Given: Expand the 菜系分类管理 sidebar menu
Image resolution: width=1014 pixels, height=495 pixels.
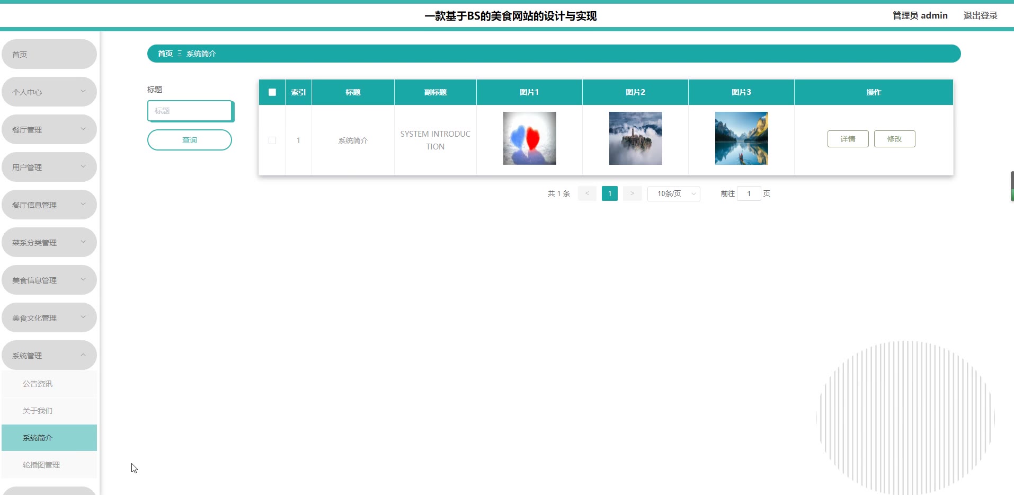Looking at the screenshot, I should point(49,242).
